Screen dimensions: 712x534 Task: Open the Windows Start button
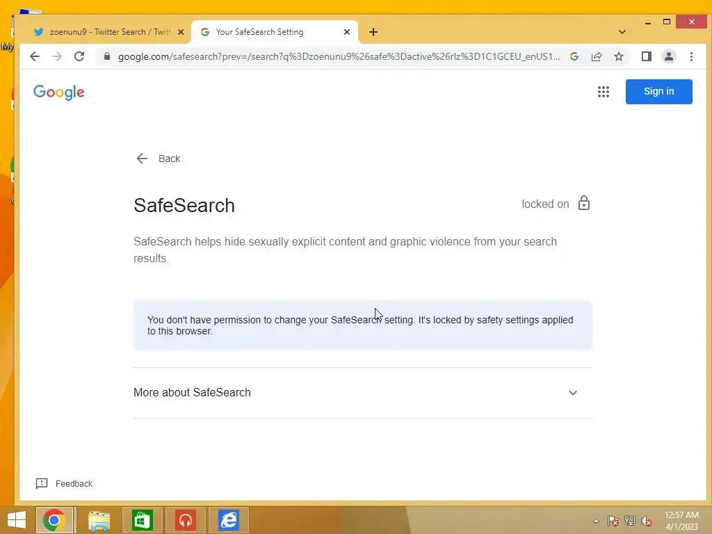(17, 520)
